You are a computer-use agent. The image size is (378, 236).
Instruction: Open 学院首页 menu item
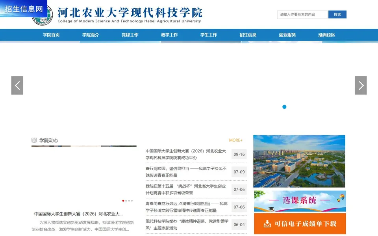coord(51,35)
